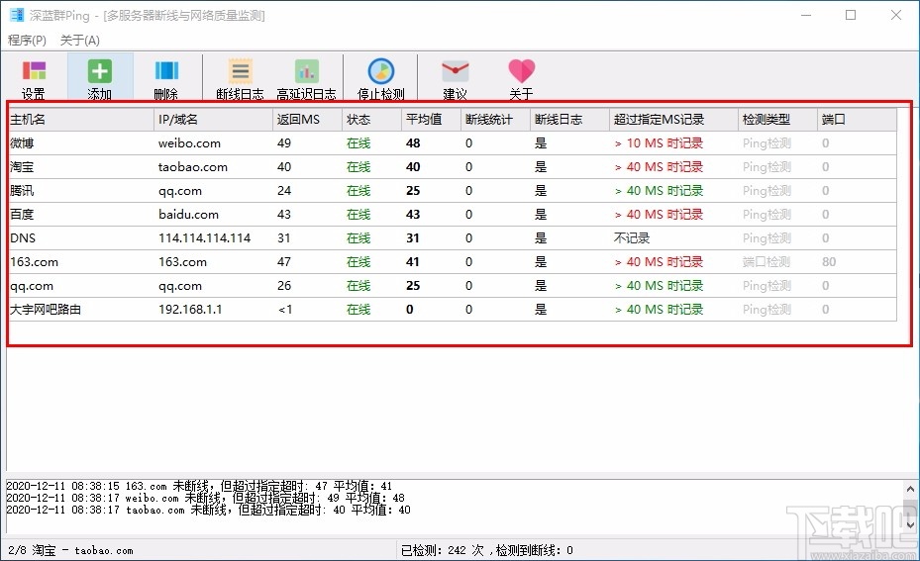920x561 pixels.
Task: Click the log scrollbar up arrow
Action: (910, 489)
